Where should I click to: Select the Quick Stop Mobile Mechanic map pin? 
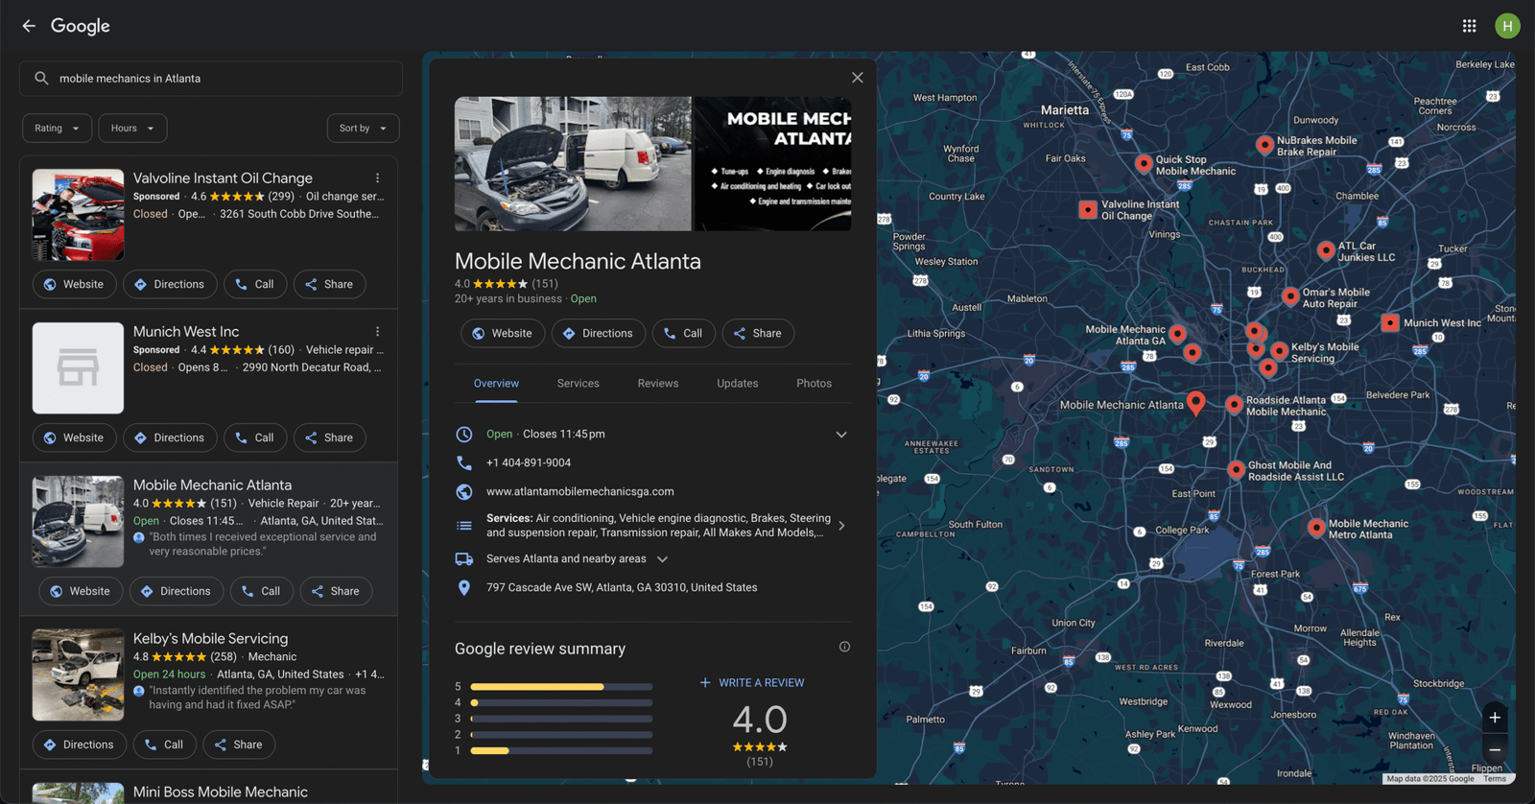(x=1144, y=164)
